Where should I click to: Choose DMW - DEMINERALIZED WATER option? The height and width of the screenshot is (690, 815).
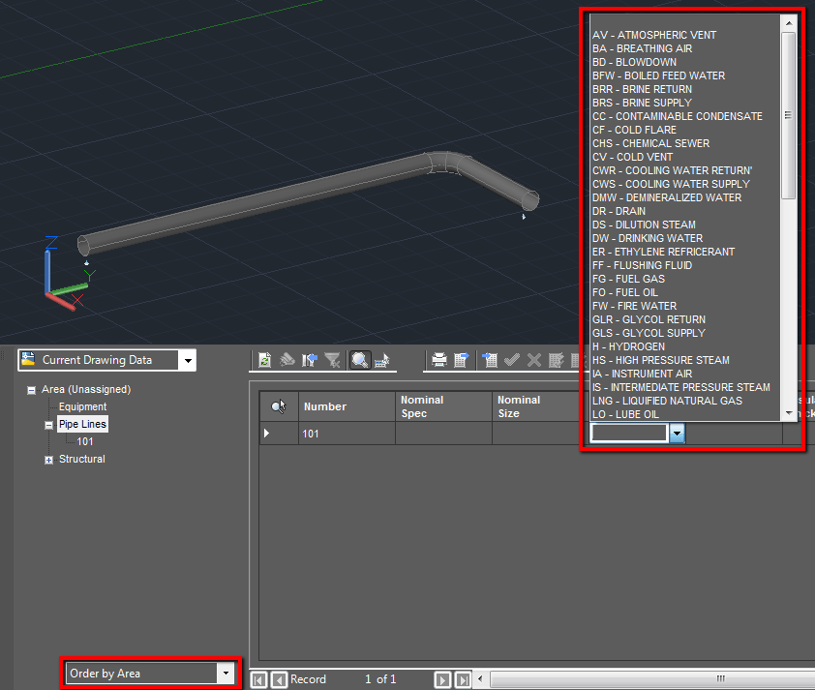point(667,197)
